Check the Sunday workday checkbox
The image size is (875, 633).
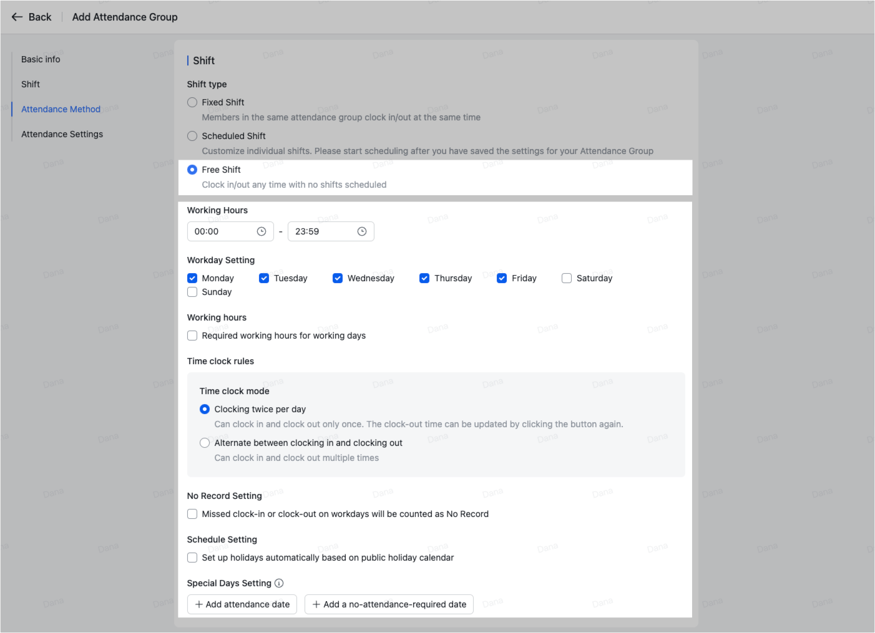click(192, 291)
